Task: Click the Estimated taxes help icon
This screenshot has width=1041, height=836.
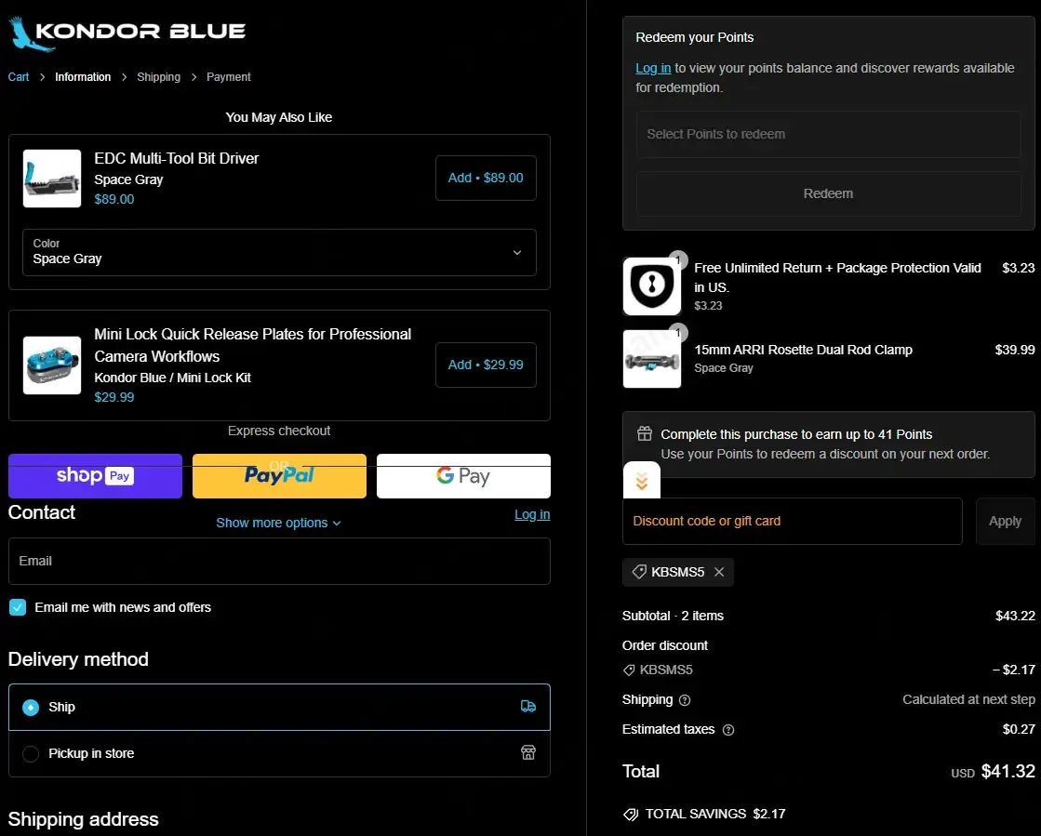Action: [728, 730]
